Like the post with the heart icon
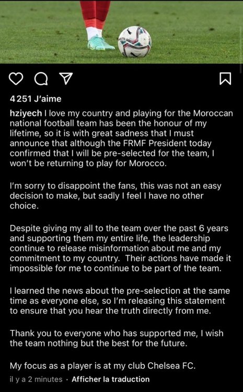The image size is (243, 392). click(16, 78)
